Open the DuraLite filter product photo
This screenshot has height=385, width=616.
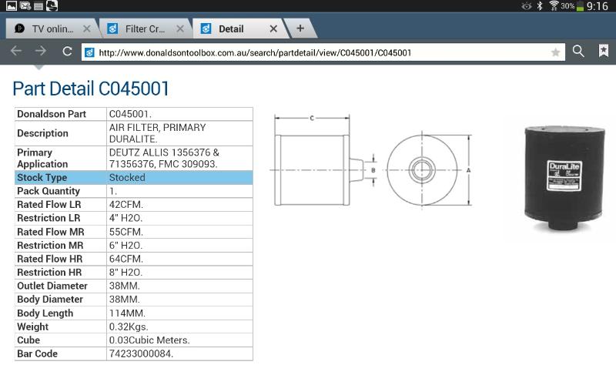[564, 179]
